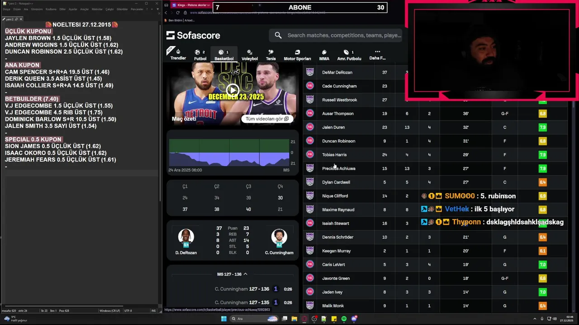
Task: Click taskbar Ara search box
Action: tap(253, 319)
